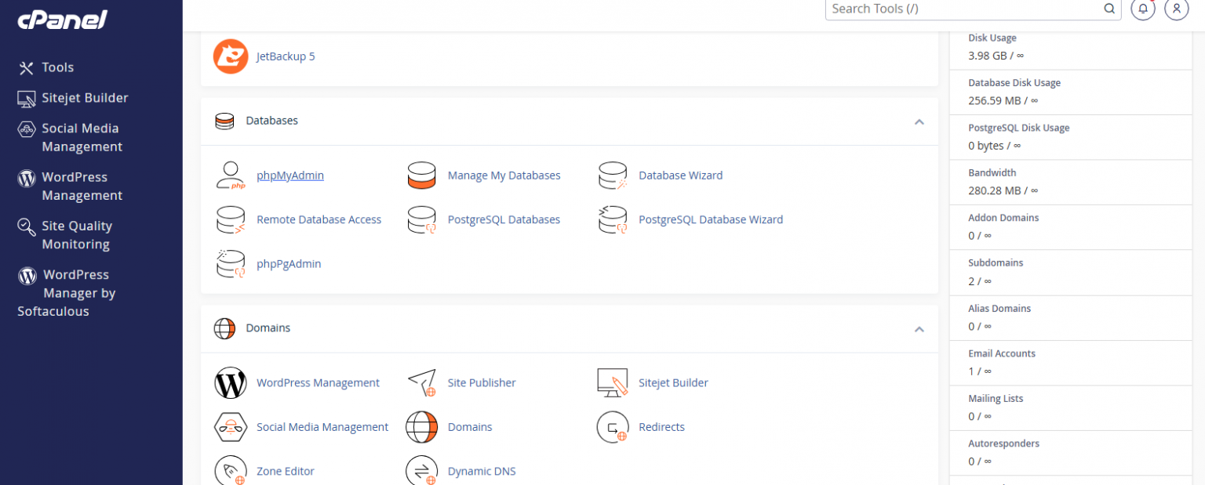Open the phpPgAdmin tool
1205x485 pixels.
tap(288, 263)
